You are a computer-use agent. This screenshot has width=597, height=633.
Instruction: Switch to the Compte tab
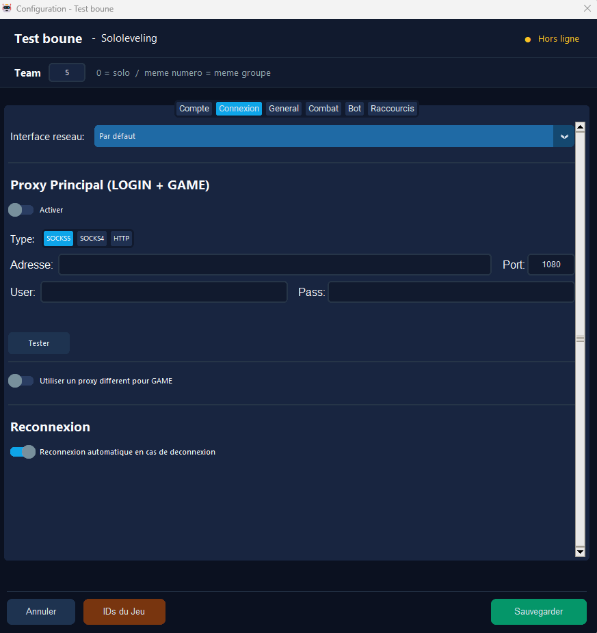pyautogui.click(x=194, y=109)
